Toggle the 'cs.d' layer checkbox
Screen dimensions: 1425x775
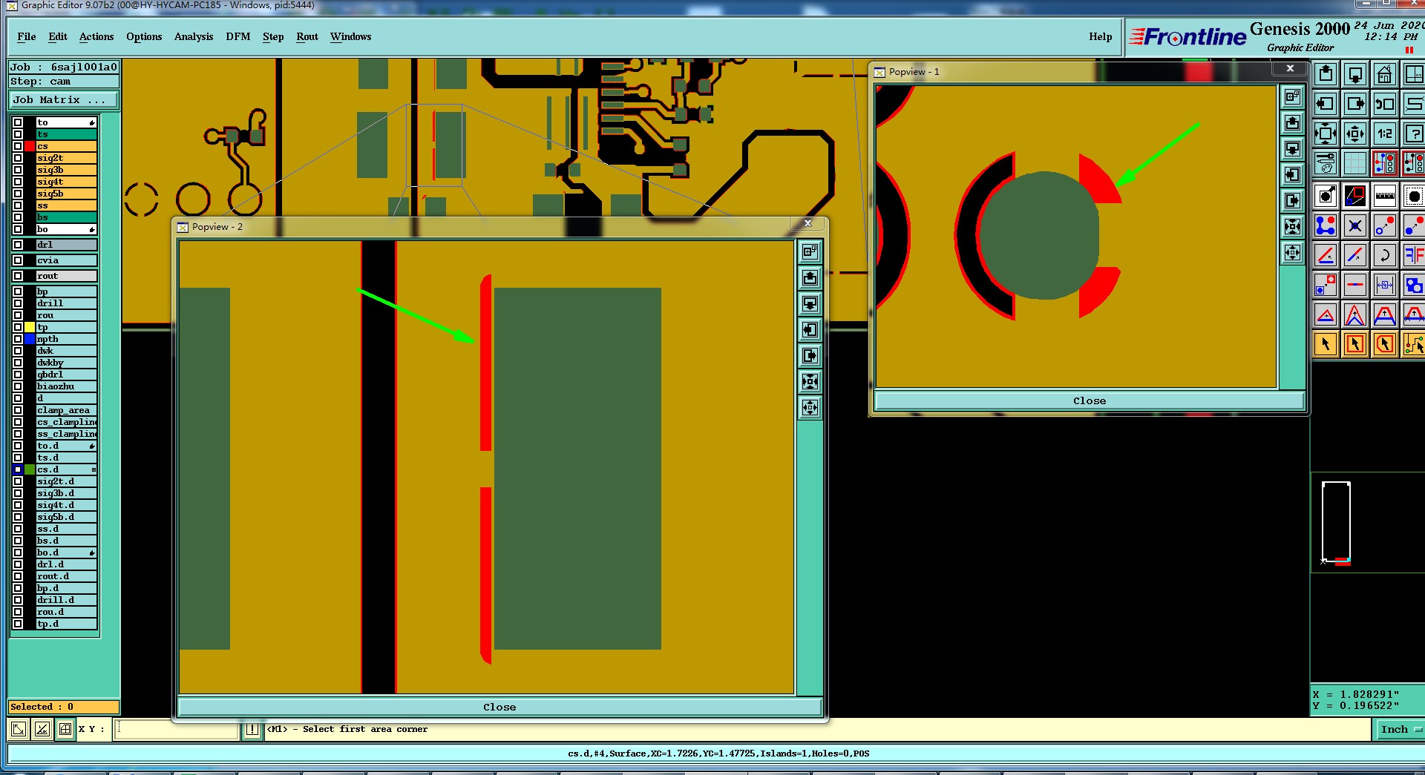(18, 469)
